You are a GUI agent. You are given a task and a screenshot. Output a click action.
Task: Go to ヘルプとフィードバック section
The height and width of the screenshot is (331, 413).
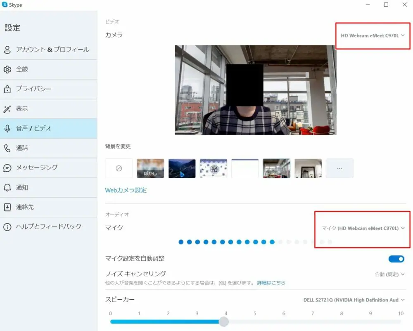pyautogui.click(x=48, y=227)
